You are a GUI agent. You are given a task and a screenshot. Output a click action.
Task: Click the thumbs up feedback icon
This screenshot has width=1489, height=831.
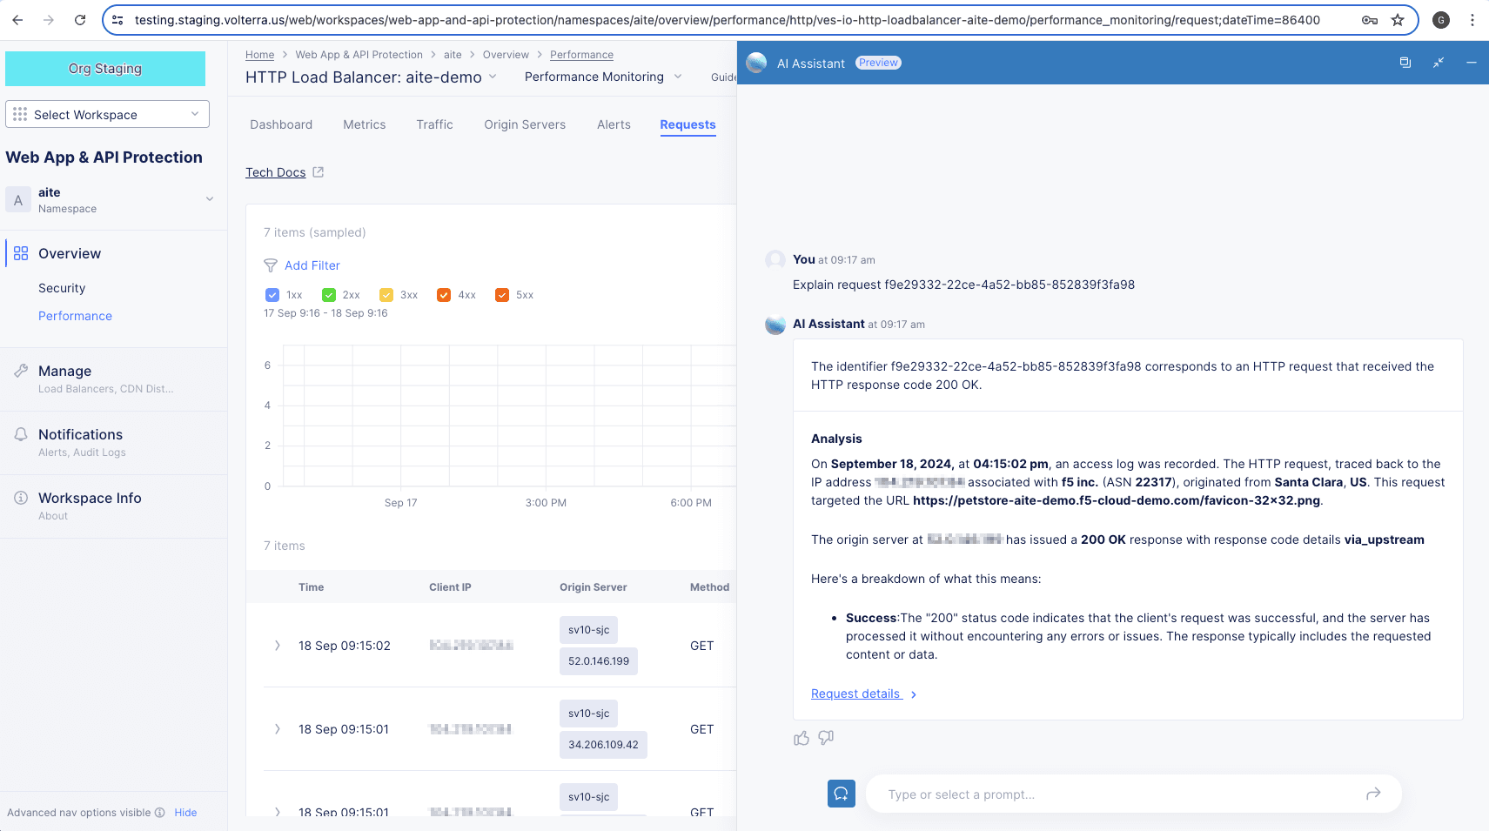[x=802, y=738]
